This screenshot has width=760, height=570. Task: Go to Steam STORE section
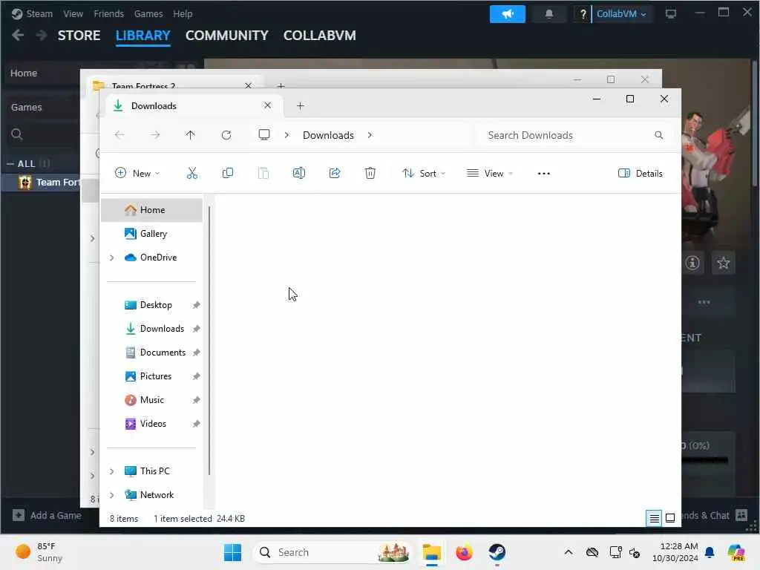coord(79,36)
